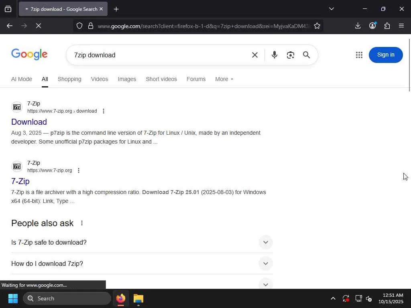Open the 7-Zip homepage result link

pyautogui.click(x=20, y=181)
